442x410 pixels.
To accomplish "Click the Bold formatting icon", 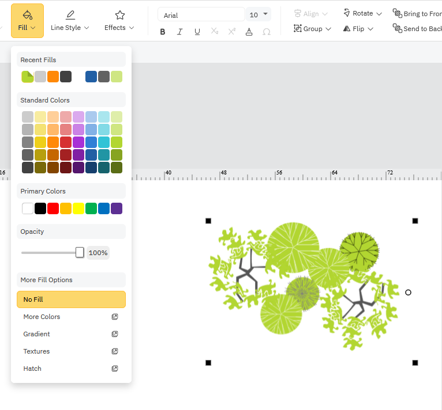I will point(163,32).
